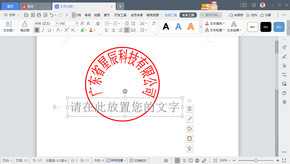Viewport: 290px width, 164px height.
Task: Click the undo arrow icon
Action: [x=52, y=15]
